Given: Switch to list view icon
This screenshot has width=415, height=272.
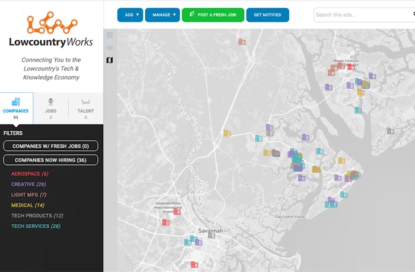Looking at the screenshot, I should pyautogui.click(x=110, y=47).
